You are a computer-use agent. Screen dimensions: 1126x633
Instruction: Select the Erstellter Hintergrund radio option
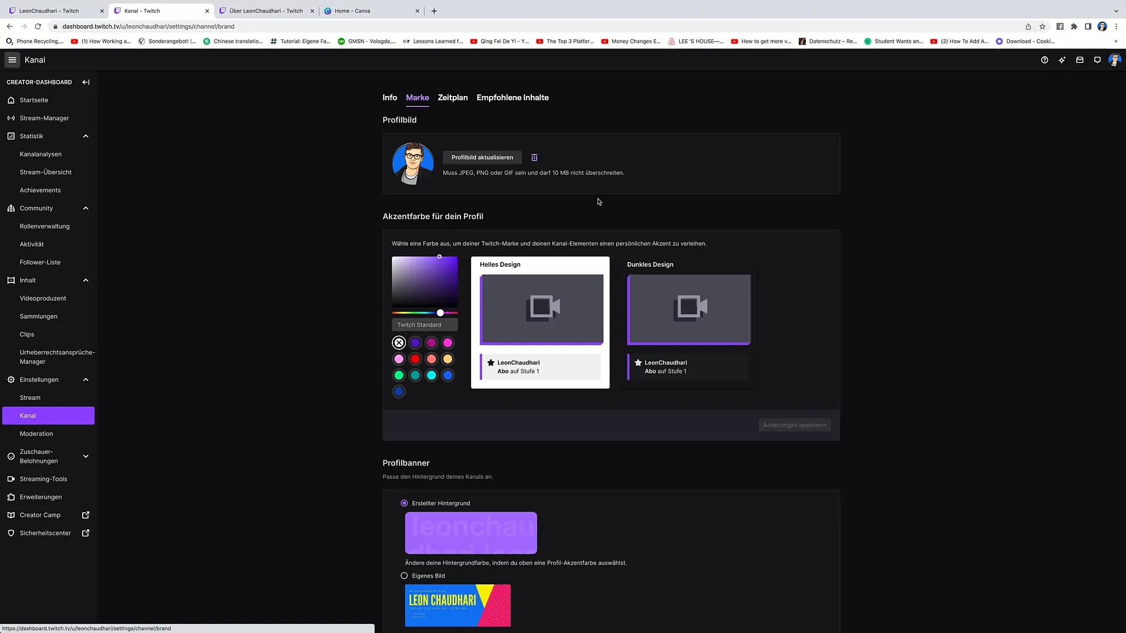(404, 503)
